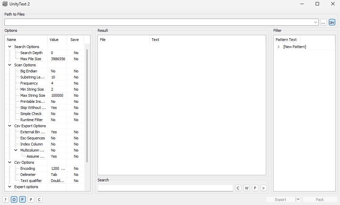
Task: Toggle the bottom-left C panel button
Action: tap(39, 200)
